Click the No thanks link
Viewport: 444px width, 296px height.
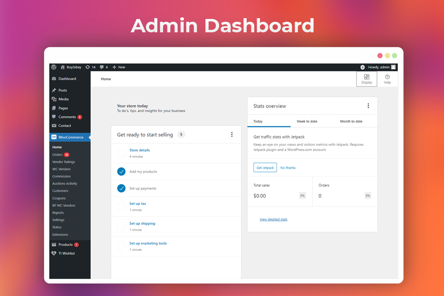click(x=288, y=168)
